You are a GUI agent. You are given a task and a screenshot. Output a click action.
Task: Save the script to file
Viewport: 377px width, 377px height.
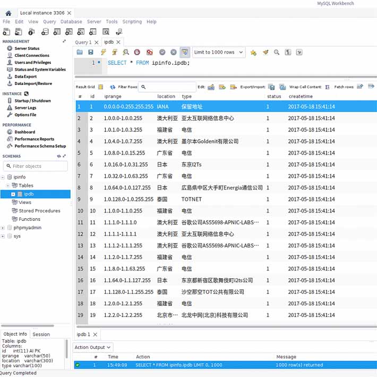(x=91, y=52)
